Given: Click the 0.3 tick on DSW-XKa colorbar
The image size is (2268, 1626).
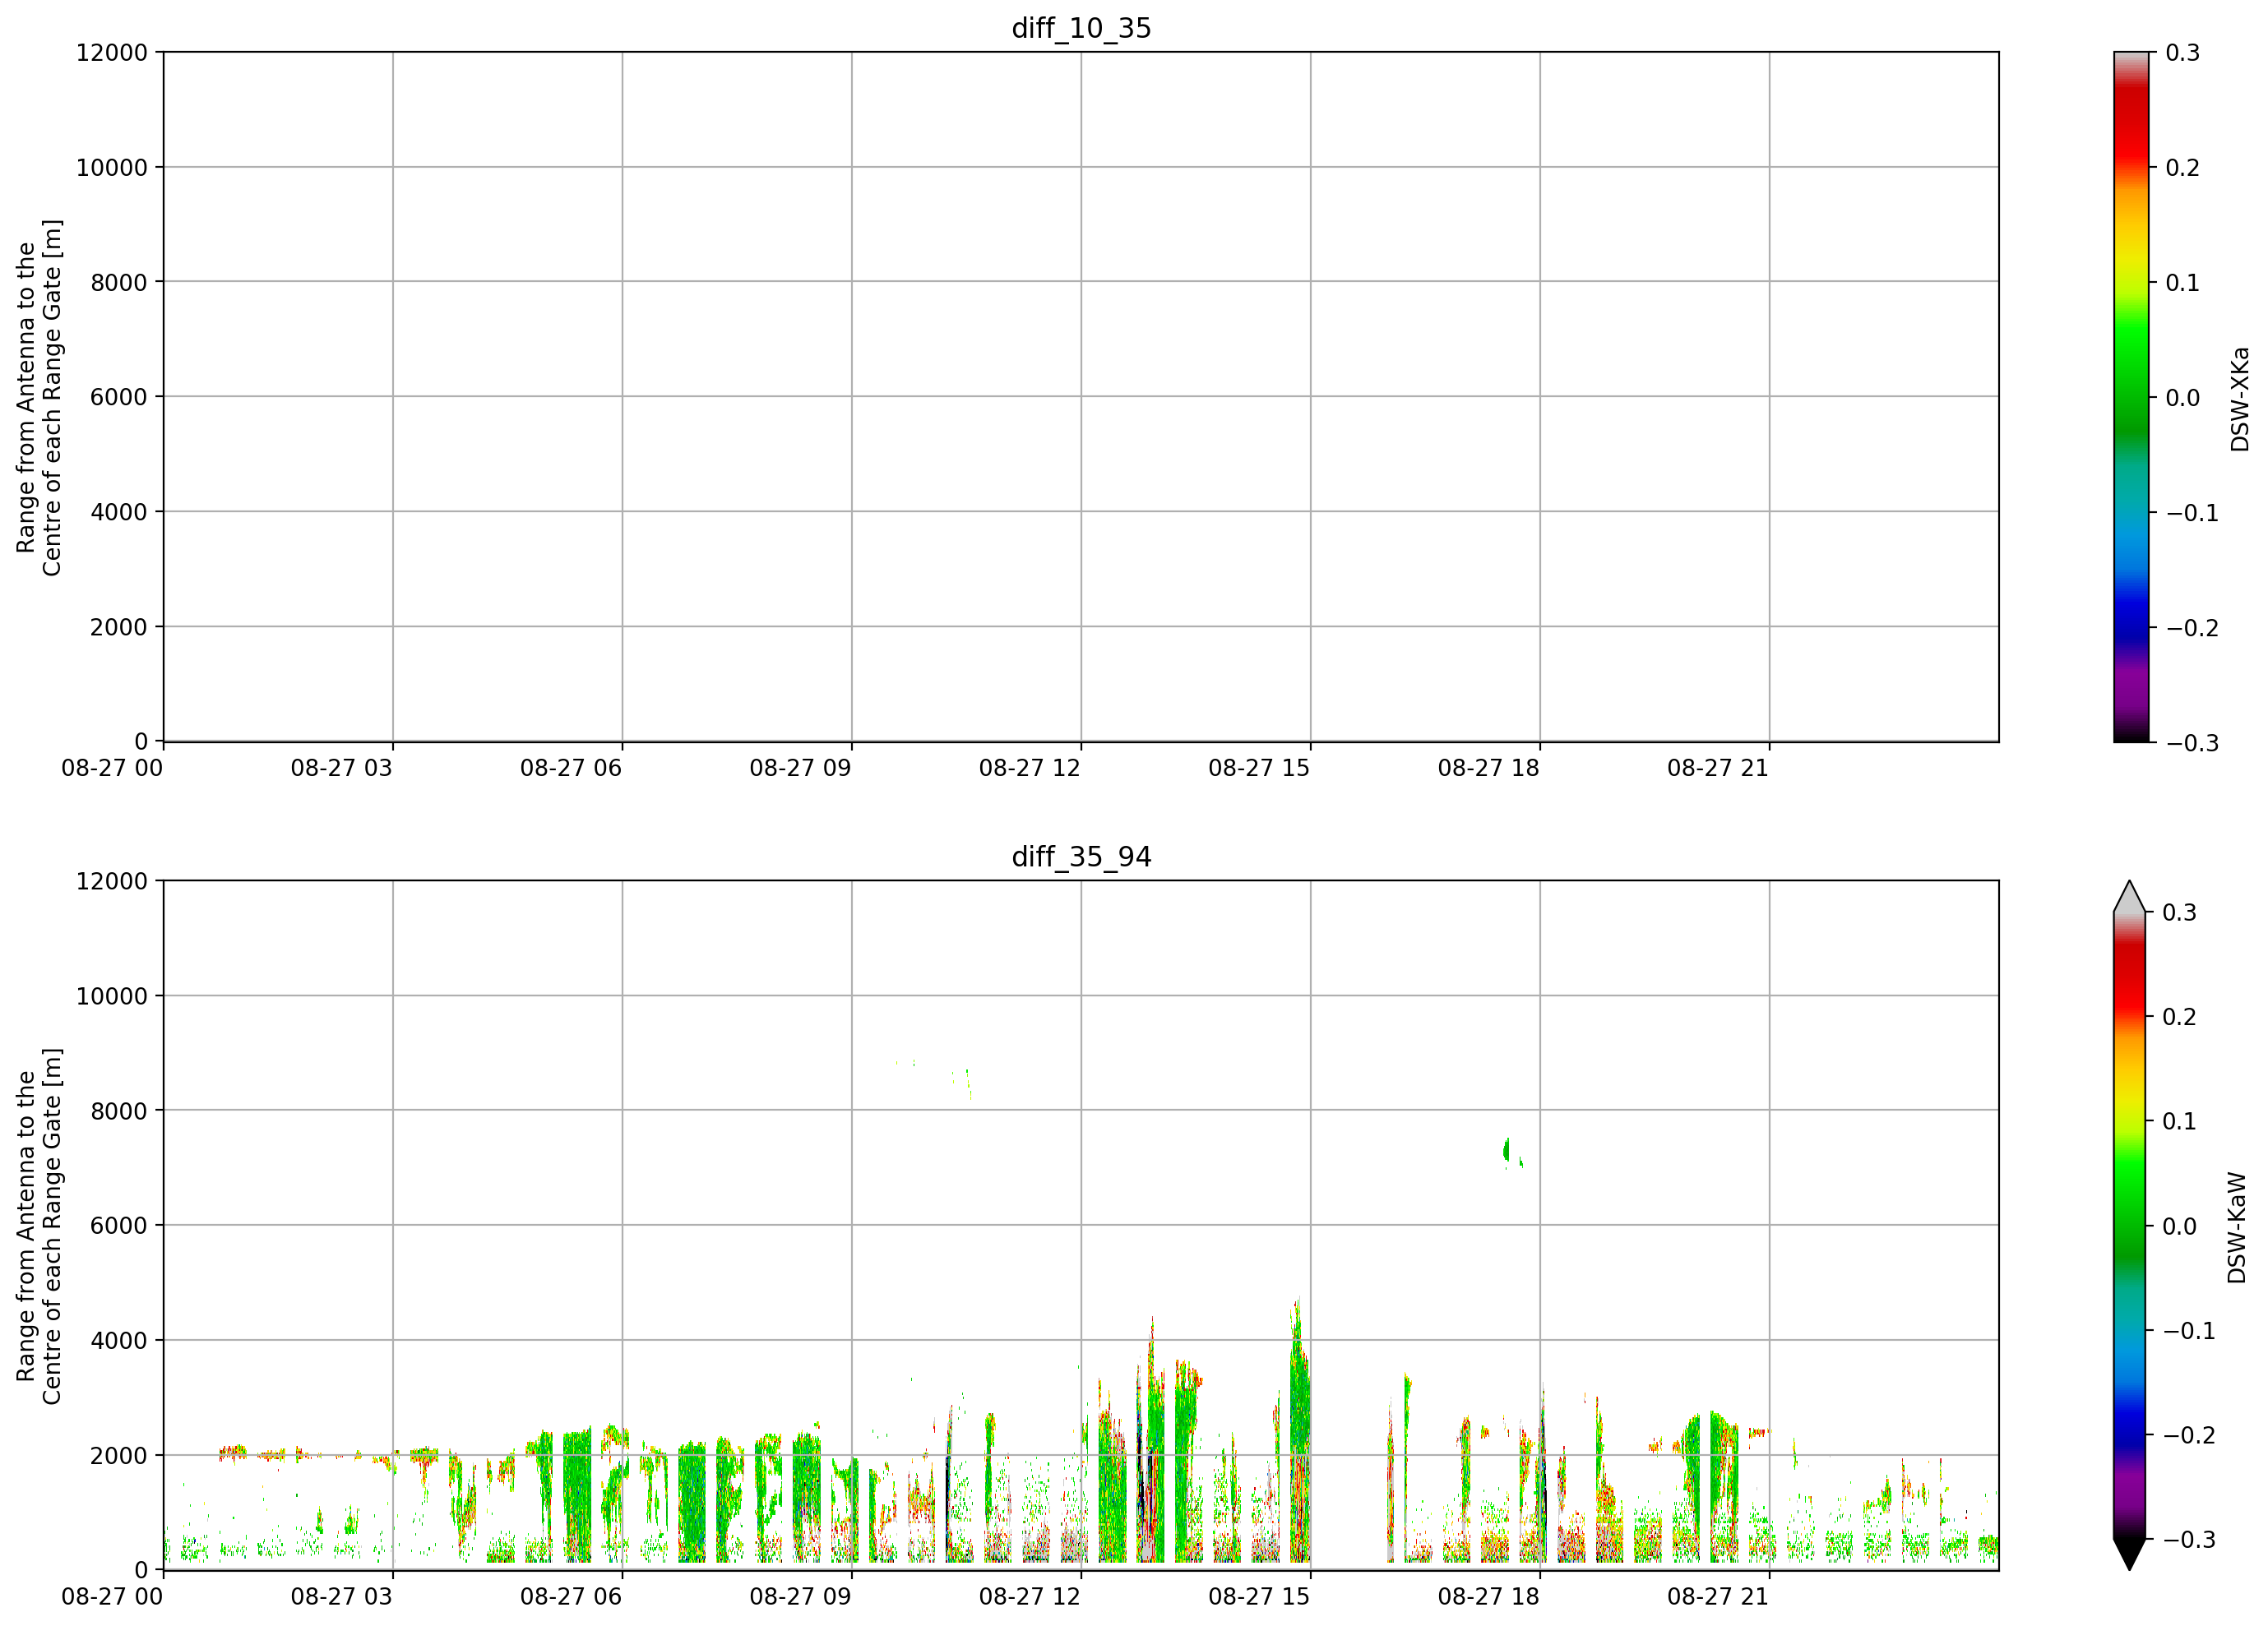Looking at the screenshot, I should click(x=2183, y=52).
